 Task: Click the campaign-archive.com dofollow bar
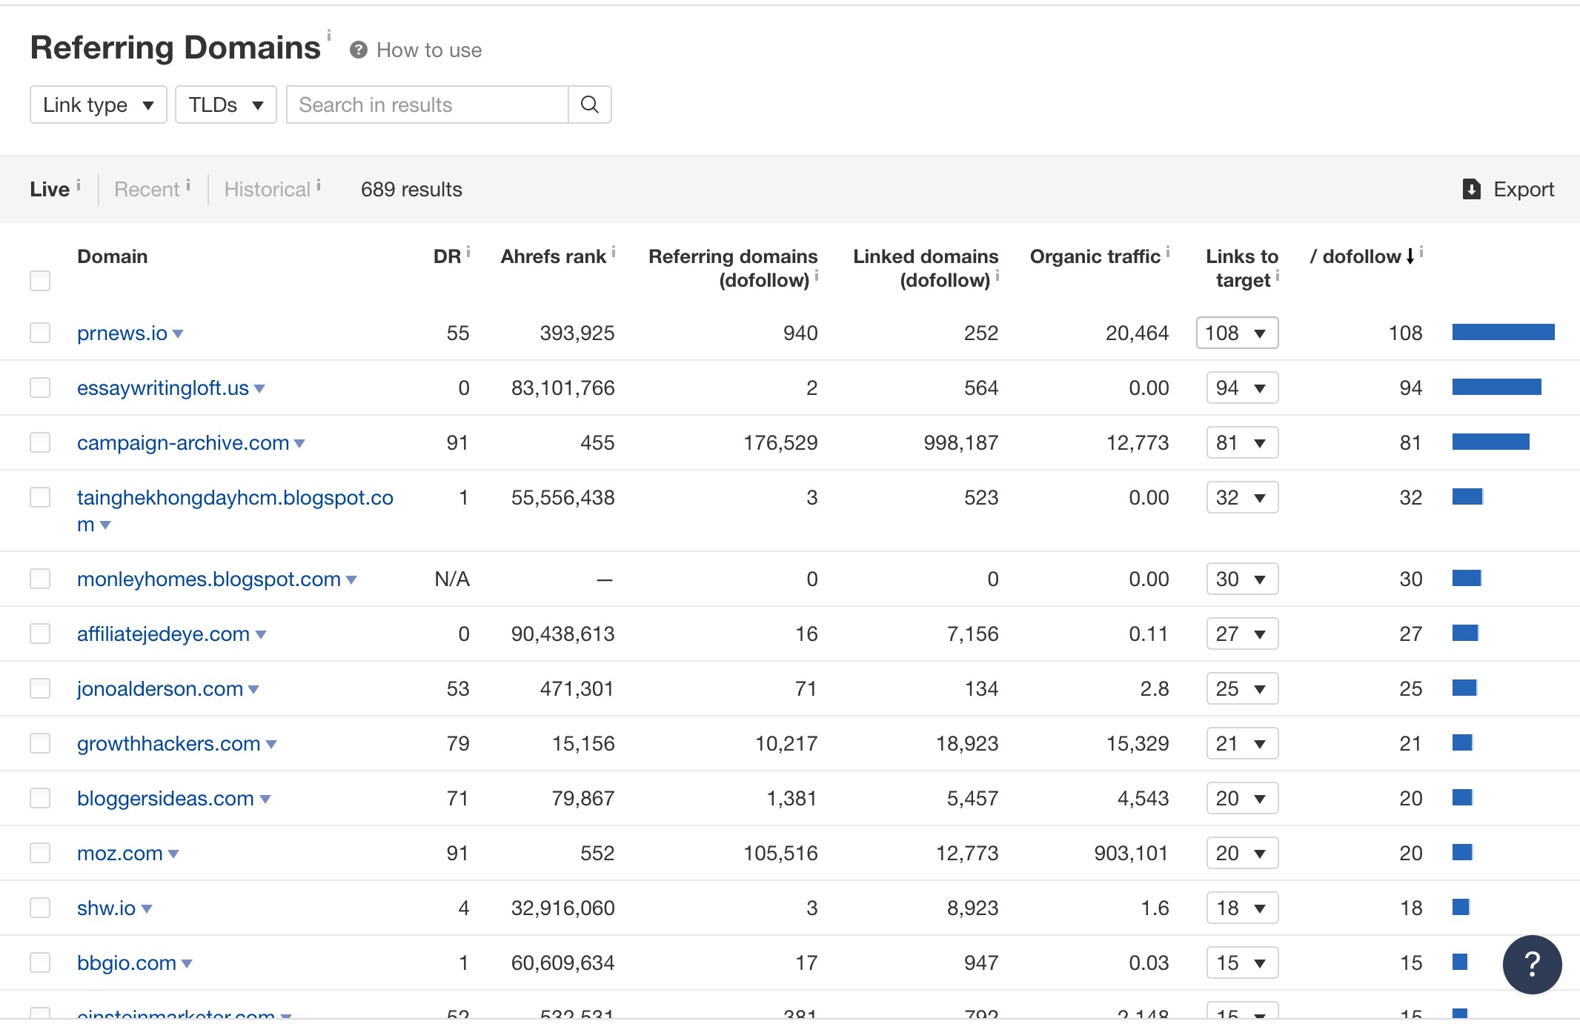[x=1491, y=442]
